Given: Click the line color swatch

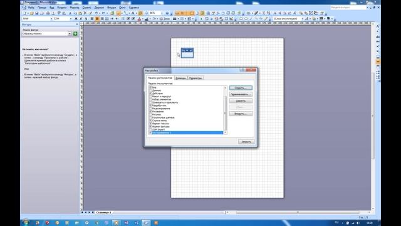Looking at the screenshot, I should pos(147,19).
